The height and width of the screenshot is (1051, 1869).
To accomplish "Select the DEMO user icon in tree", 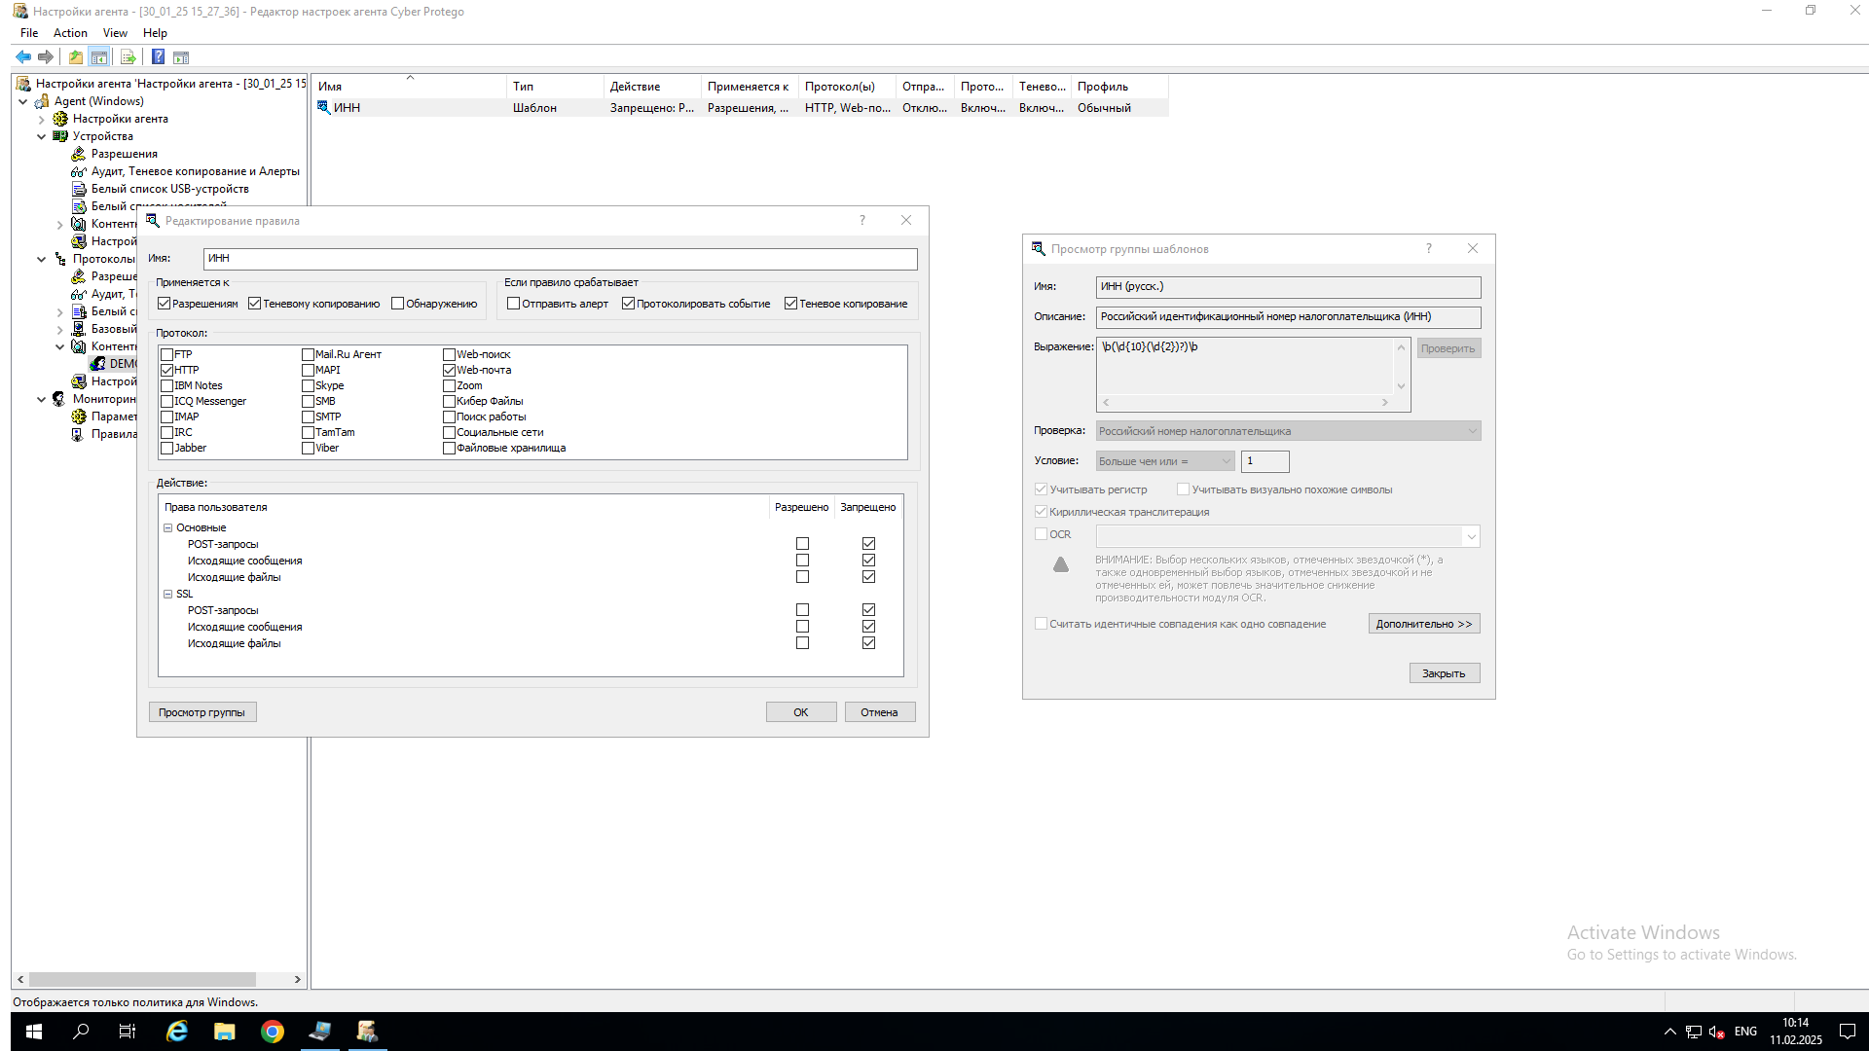I will (97, 364).
